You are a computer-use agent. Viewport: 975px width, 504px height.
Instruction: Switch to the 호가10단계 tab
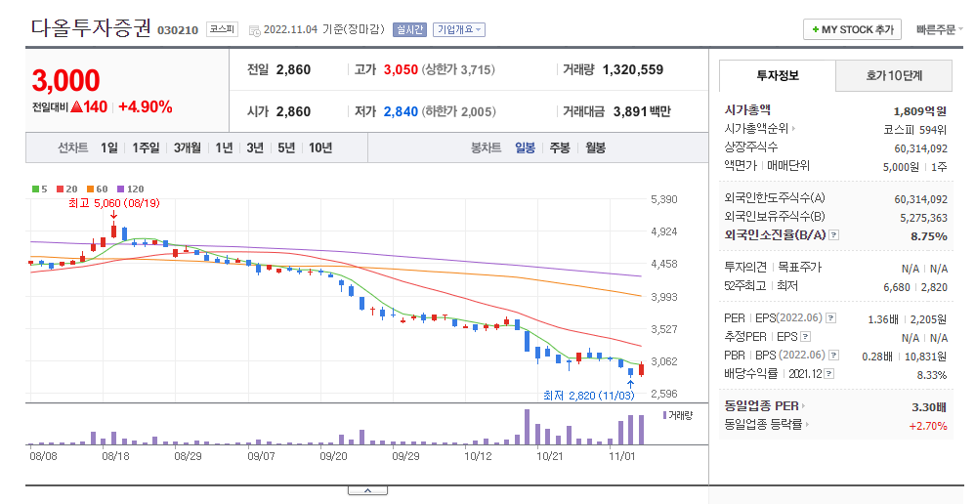(x=894, y=76)
